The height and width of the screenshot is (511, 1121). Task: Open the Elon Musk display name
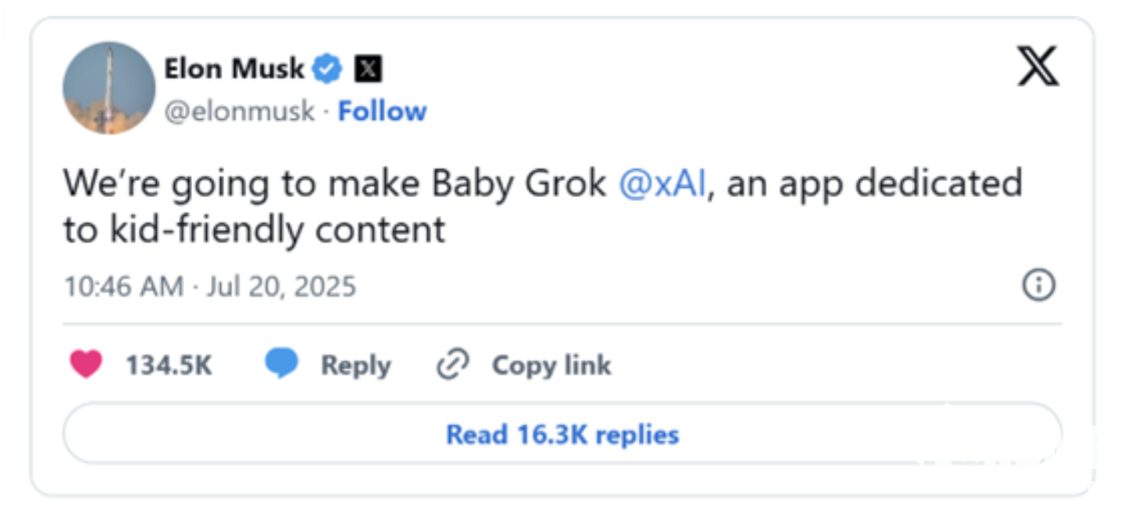234,69
